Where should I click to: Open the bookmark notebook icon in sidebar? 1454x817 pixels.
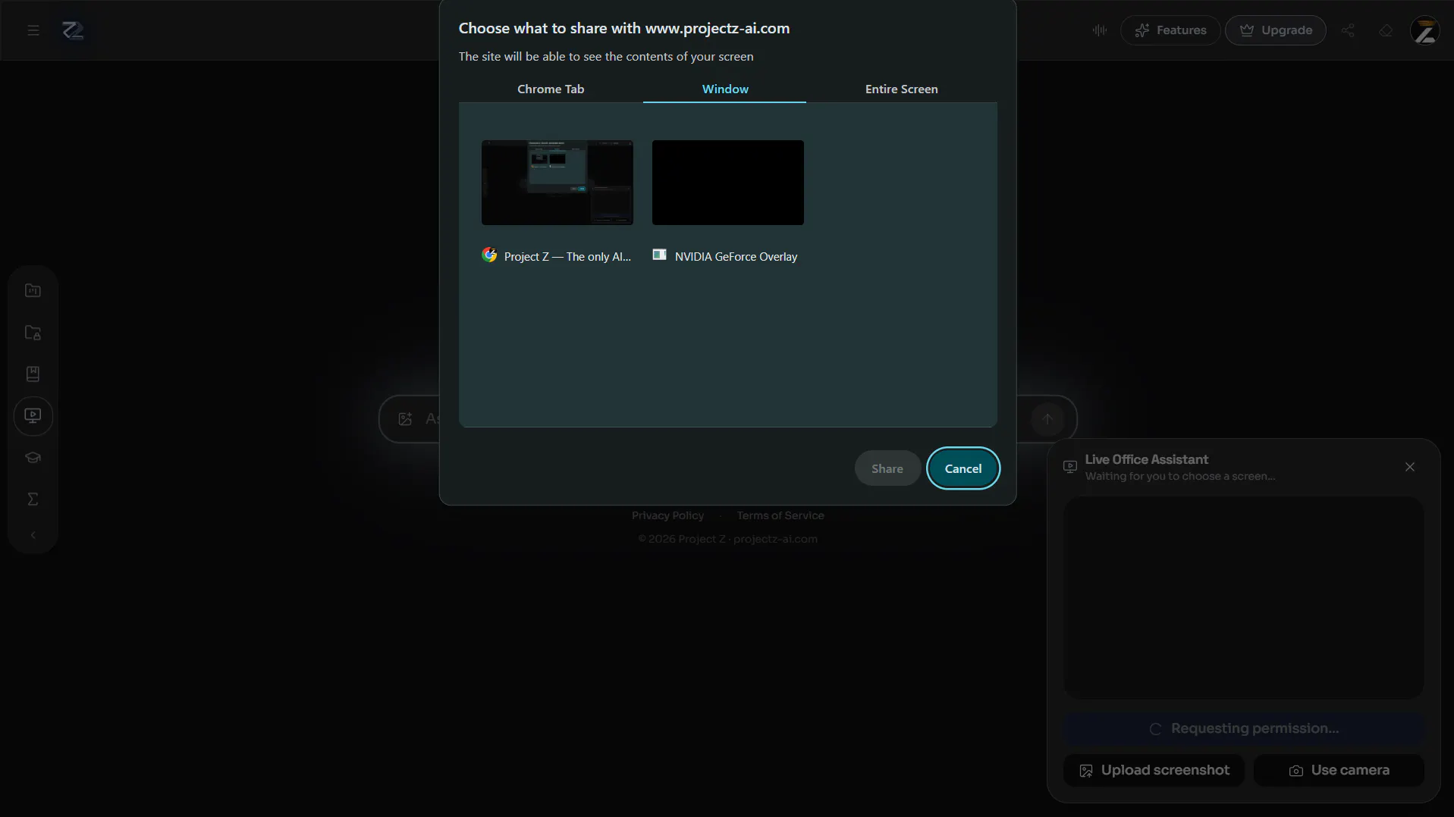(33, 374)
